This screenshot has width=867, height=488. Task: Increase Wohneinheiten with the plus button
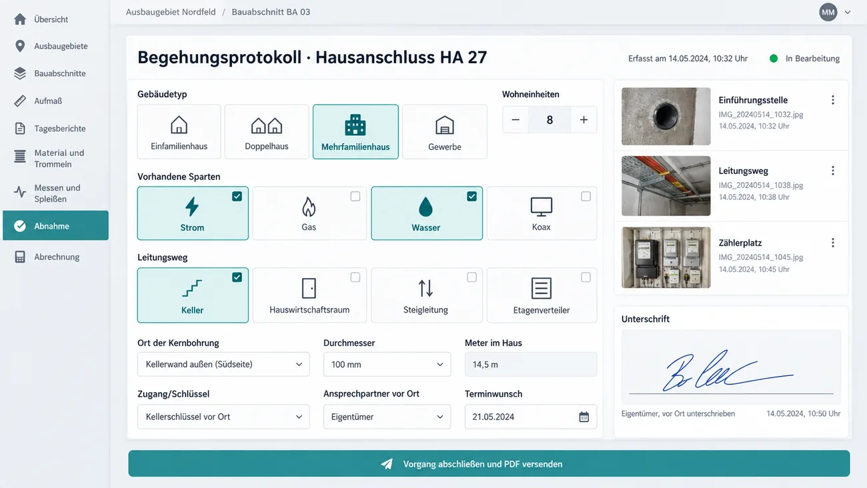point(584,120)
